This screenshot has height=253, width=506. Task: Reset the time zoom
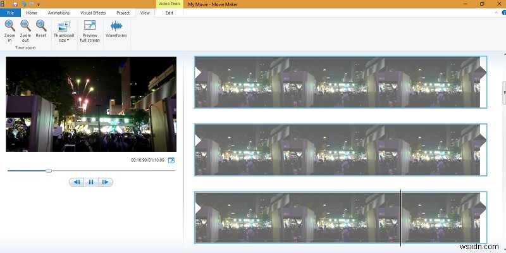[41, 28]
